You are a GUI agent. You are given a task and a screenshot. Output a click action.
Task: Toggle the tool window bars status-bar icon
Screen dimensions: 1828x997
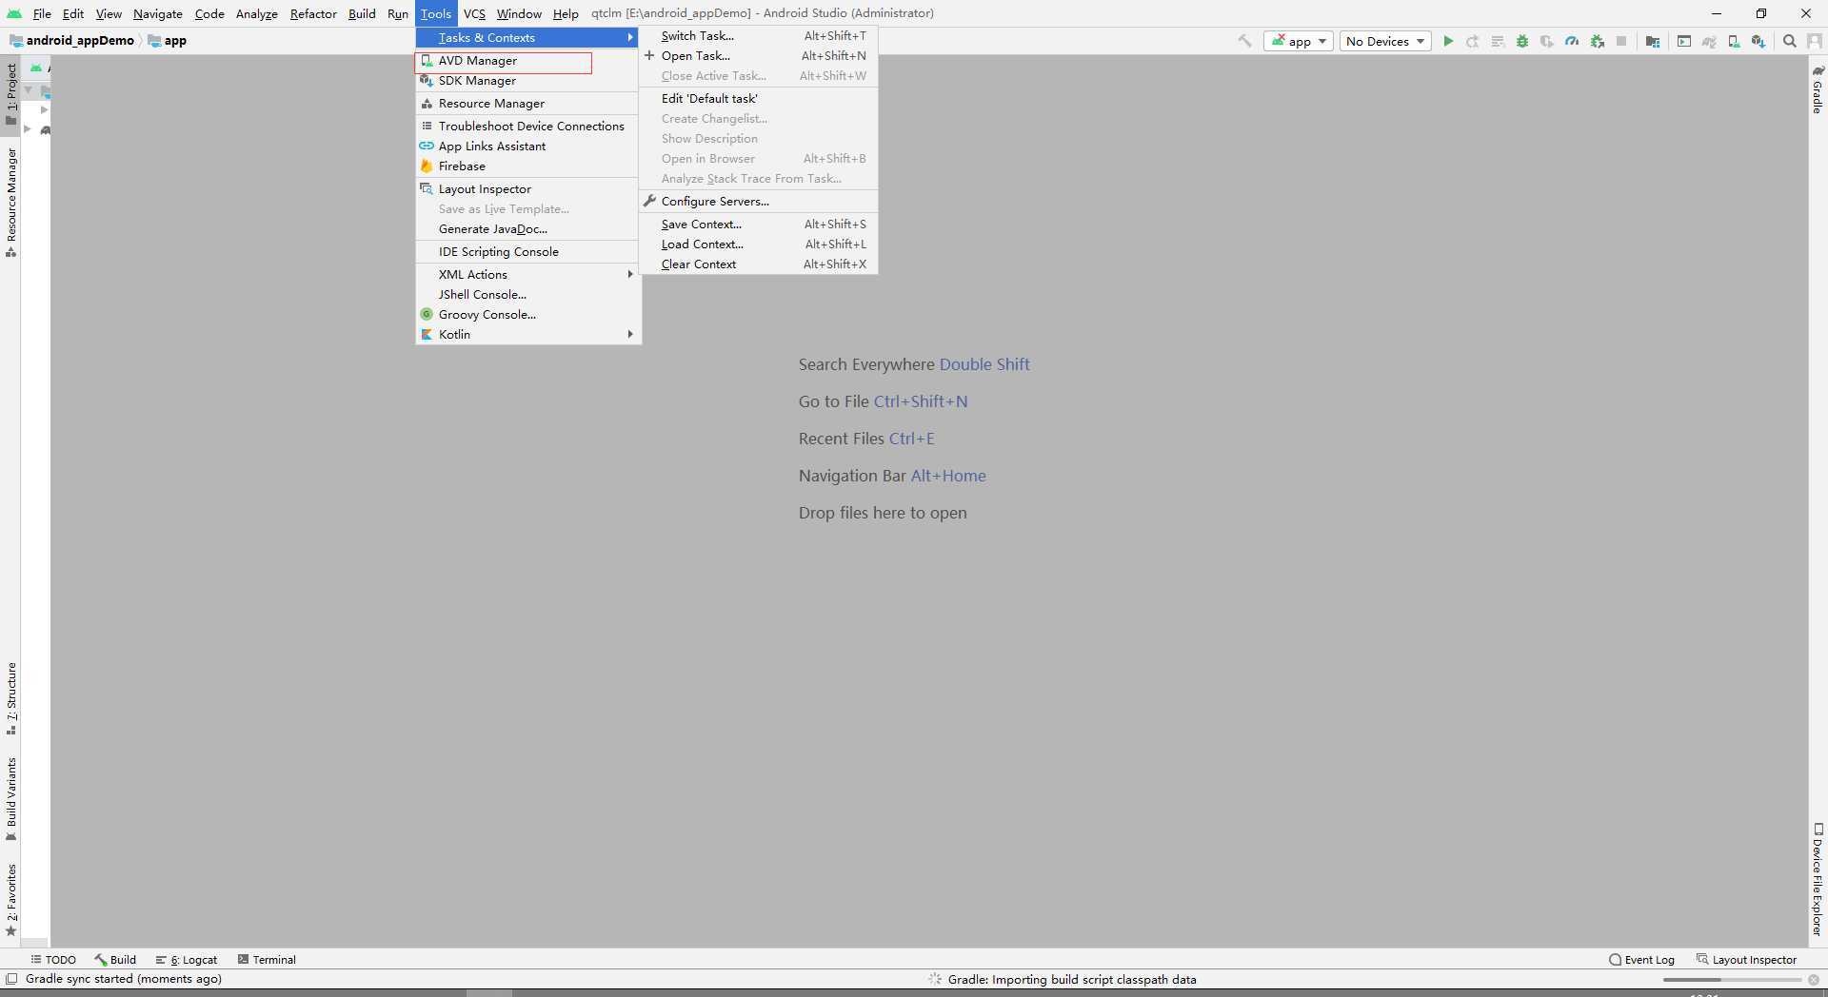pos(11,979)
